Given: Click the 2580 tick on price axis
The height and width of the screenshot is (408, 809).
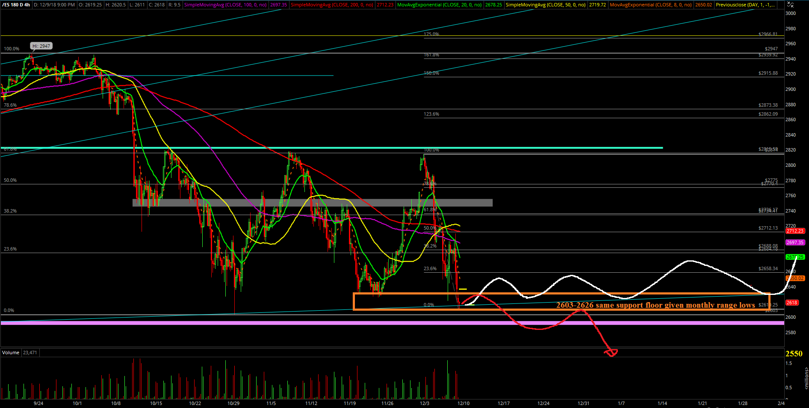Looking at the screenshot, I should (x=791, y=332).
